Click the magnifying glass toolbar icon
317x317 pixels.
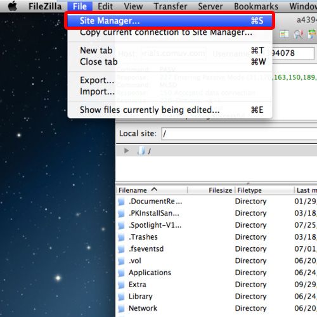click(x=298, y=34)
